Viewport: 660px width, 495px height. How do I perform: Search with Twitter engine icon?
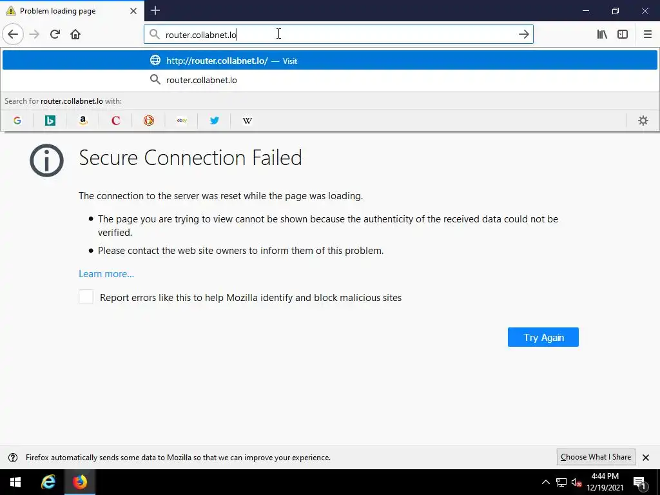(x=215, y=121)
